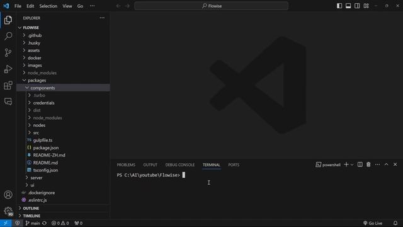The image size is (403, 227).
Task: Go forward using the right arrow
Action: coord(127,6)
